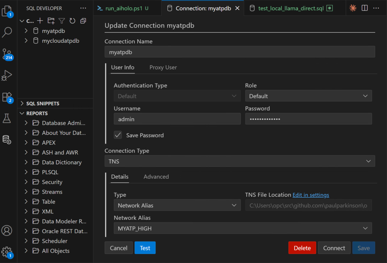The height and width of the screenshot is (263, 387).
Task: Open the Connection Type dropdown
Action: pyautogui.click(x=240, y=161)
